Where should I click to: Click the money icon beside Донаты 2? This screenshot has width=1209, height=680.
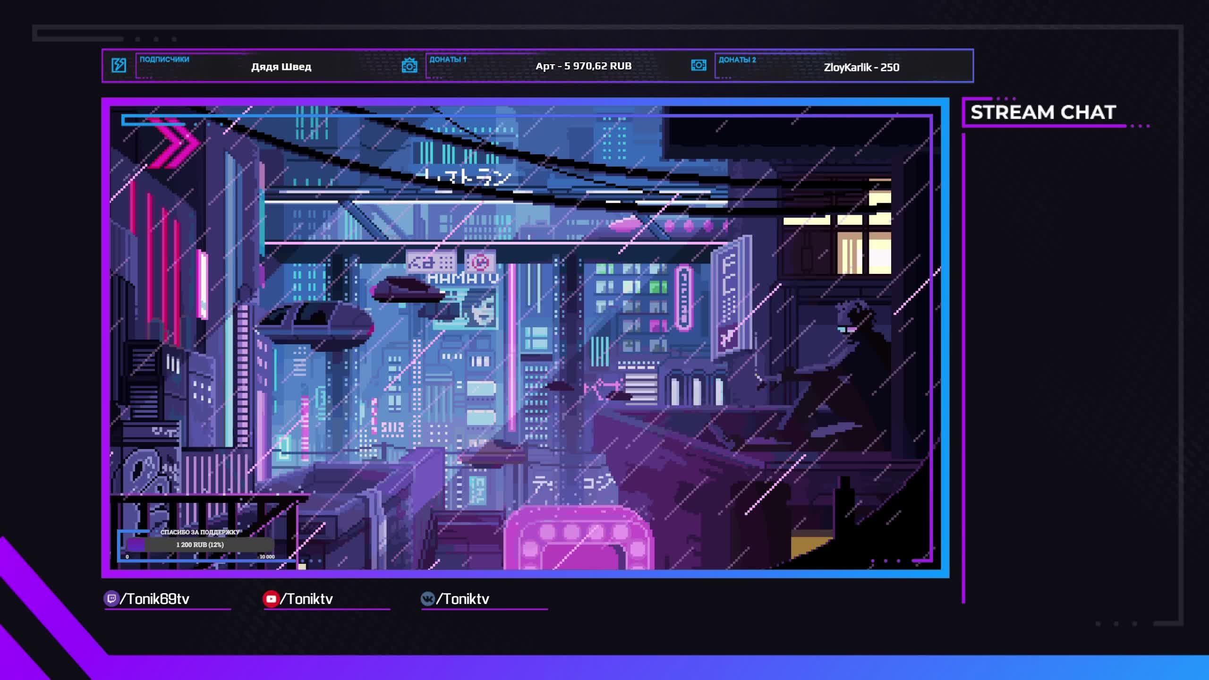coord(698,65)
